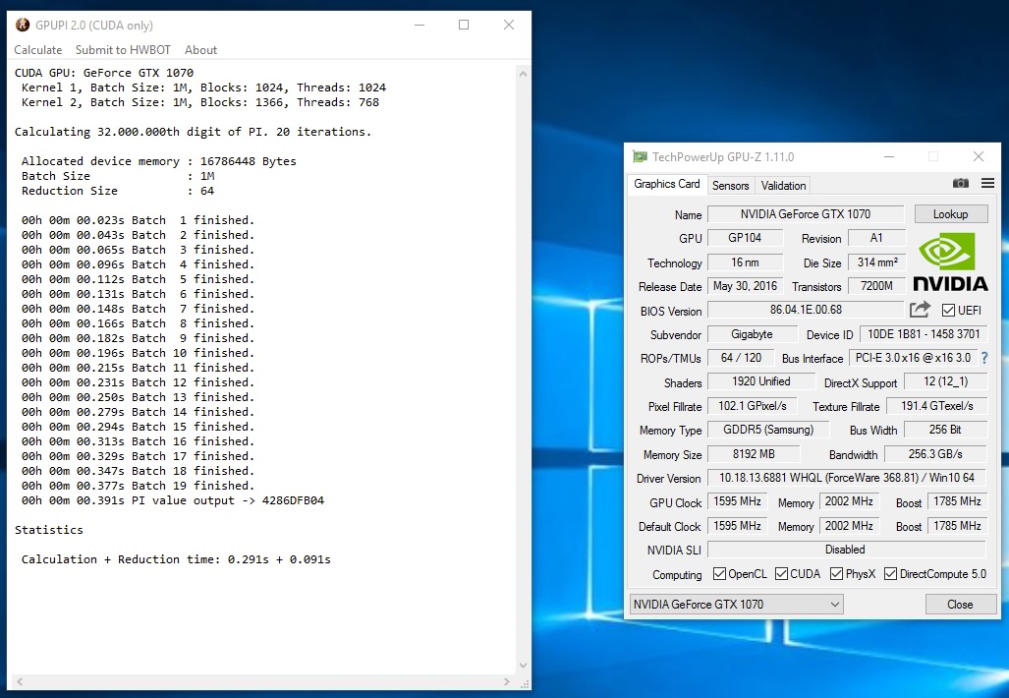Take a screenshot with GPU-Z camera icon
The image size is (1009, 698).
(x=960, y=184)
